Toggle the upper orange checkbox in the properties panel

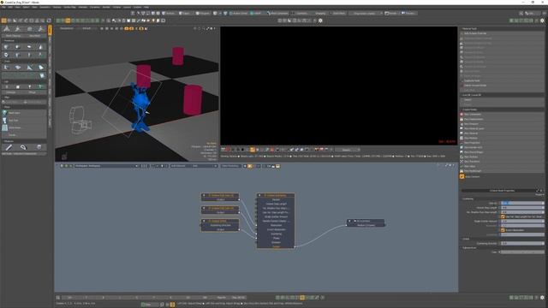(x=503, y=216)
